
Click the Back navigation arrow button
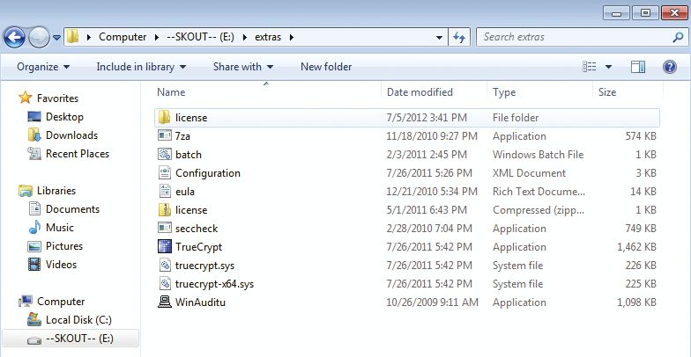coord(14,37)
